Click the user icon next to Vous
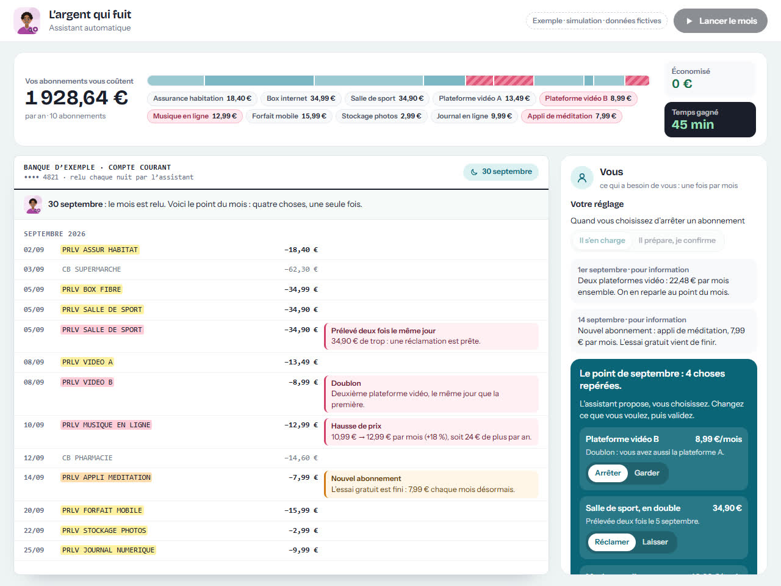781x586 pixels. coord(582,178)
